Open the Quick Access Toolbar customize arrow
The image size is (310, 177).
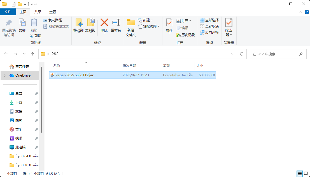tap(25, 4)
